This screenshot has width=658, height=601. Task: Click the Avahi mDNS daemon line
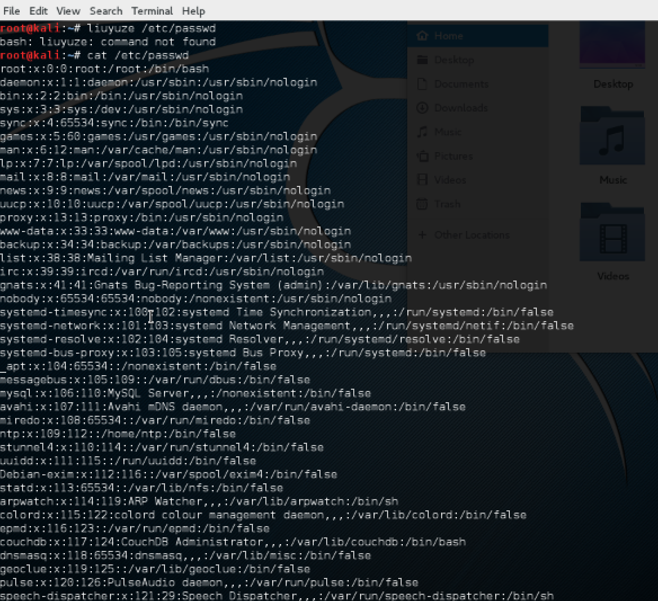(x=233, y=407)
